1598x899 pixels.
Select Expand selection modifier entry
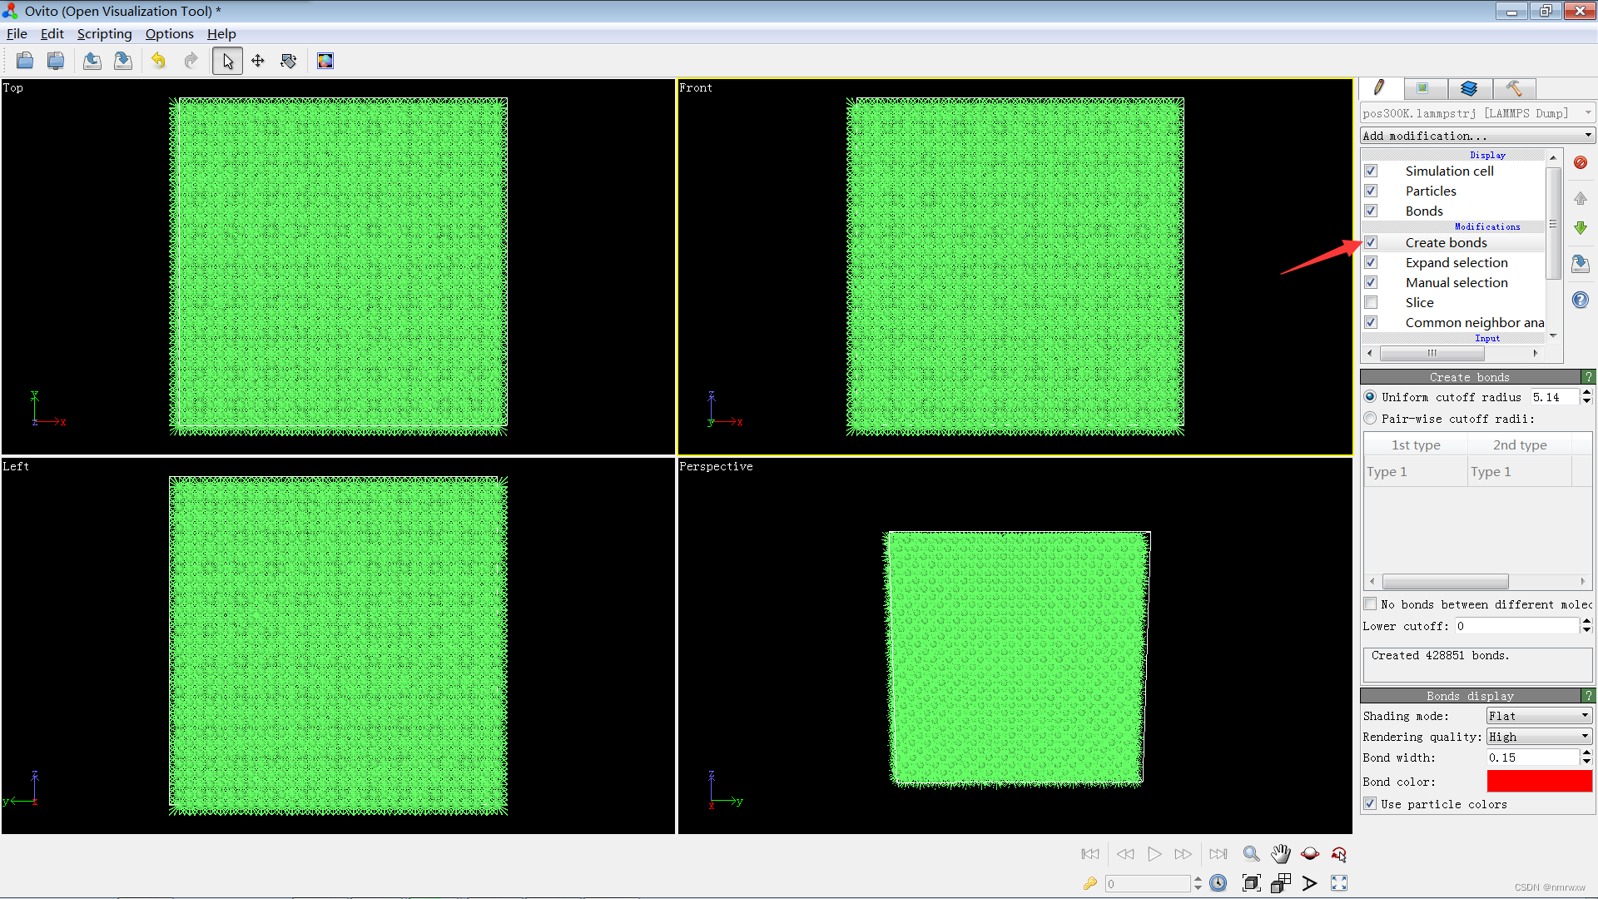tap(1457, 263)
